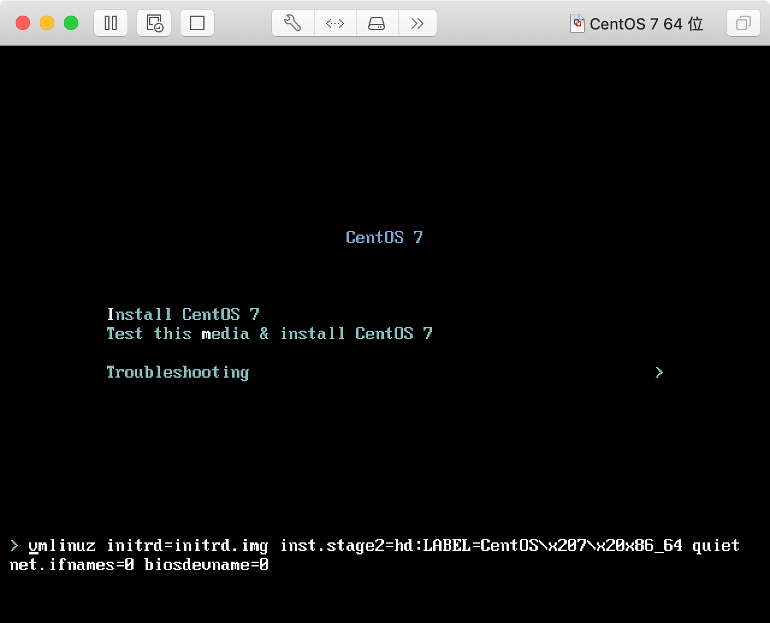Click net.ifnames=0 biosdevname=0 text
This screenshot has width=770, height=623.
click(x=139, y=565)
